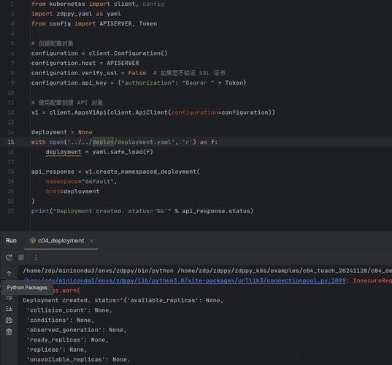Click 'ready_replicas' output line
The width and height of the screenshot is (392, 365).
(67, 339)
